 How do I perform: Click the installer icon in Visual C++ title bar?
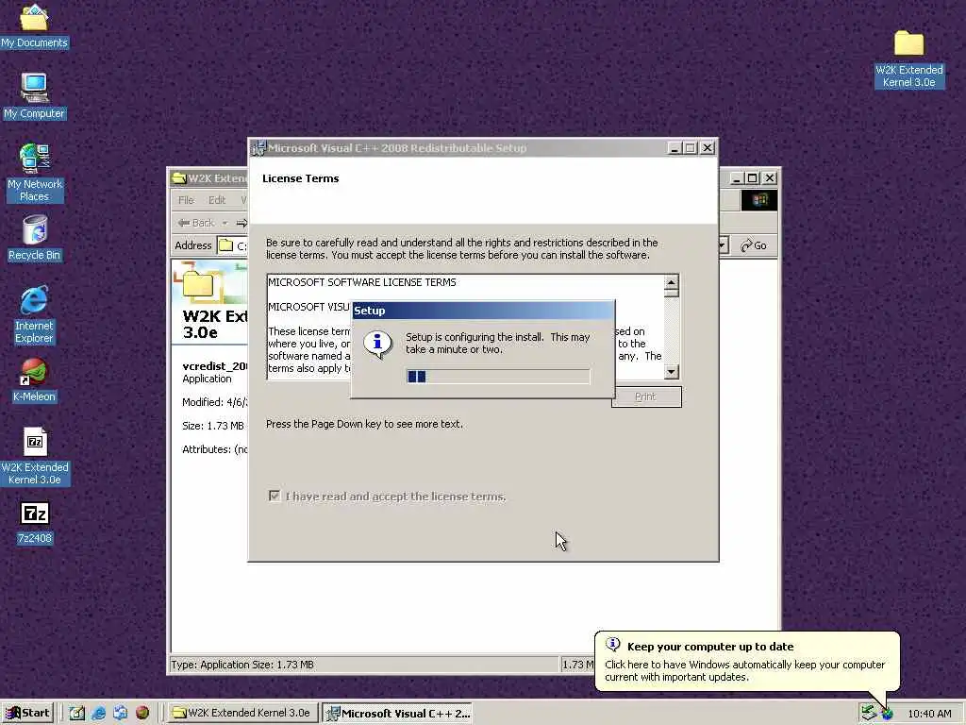pyautogui.click(x=258, y=148)
